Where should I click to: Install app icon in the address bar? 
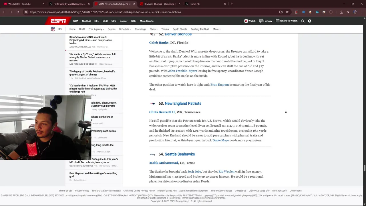click(281, 12)
